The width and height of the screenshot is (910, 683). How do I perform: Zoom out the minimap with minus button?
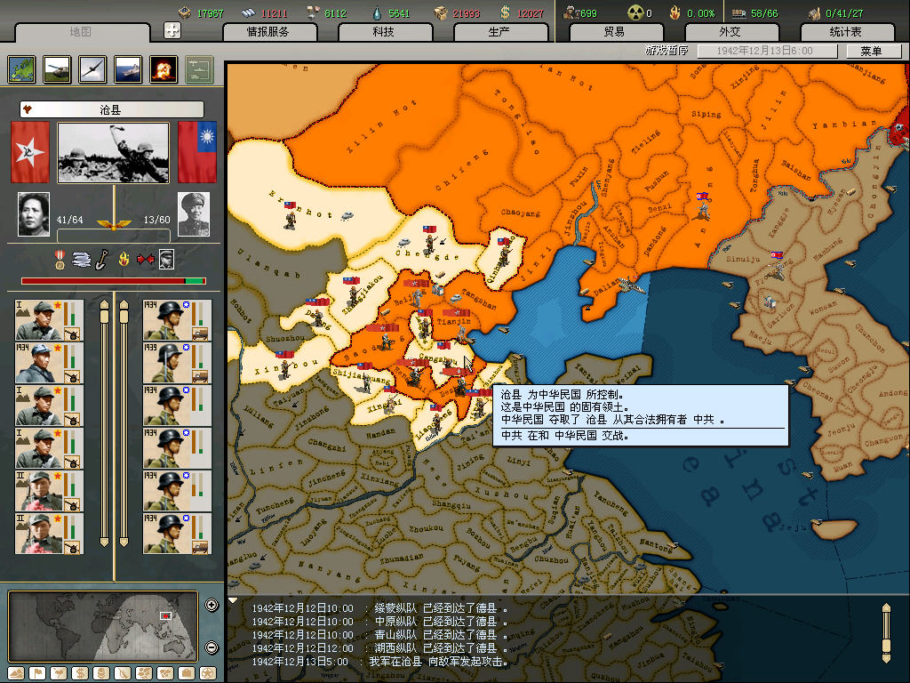pos(212,647)
